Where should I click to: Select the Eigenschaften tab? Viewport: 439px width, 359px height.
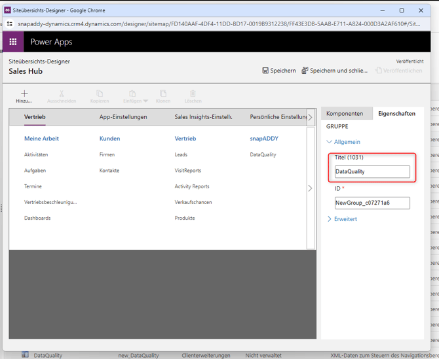[396, 114]
